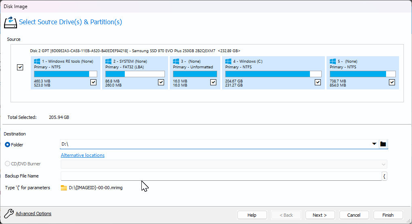Click the Windows RE tools usage bar
Screen dimensions: 412x224
(x=66, y=74)
